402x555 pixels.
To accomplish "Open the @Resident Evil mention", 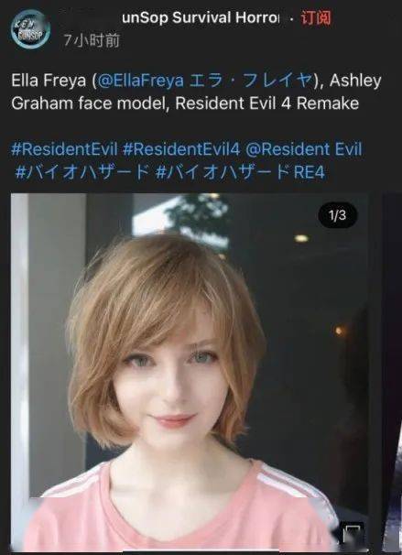I will point(304,149).
